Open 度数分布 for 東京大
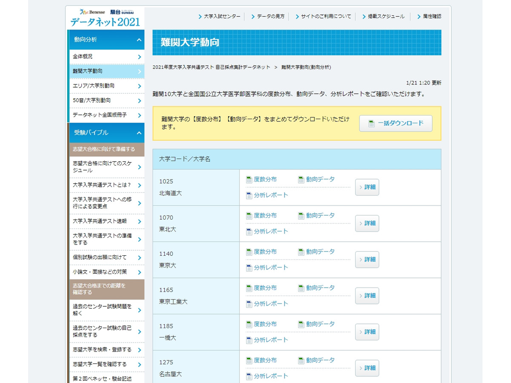The height and width of the screenshot is (383, 511). pyautogui.click(x=261, y=252)
